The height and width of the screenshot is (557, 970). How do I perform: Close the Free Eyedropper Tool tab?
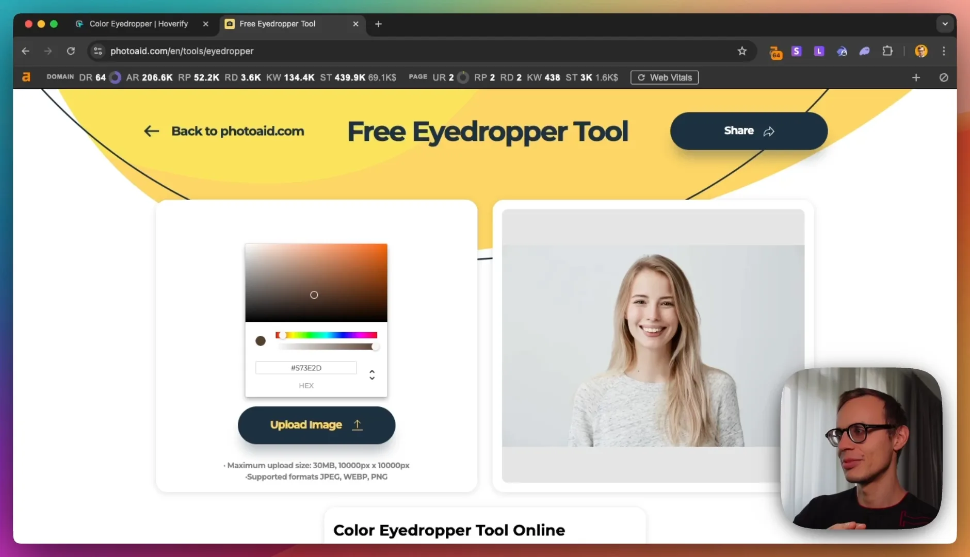355,24
